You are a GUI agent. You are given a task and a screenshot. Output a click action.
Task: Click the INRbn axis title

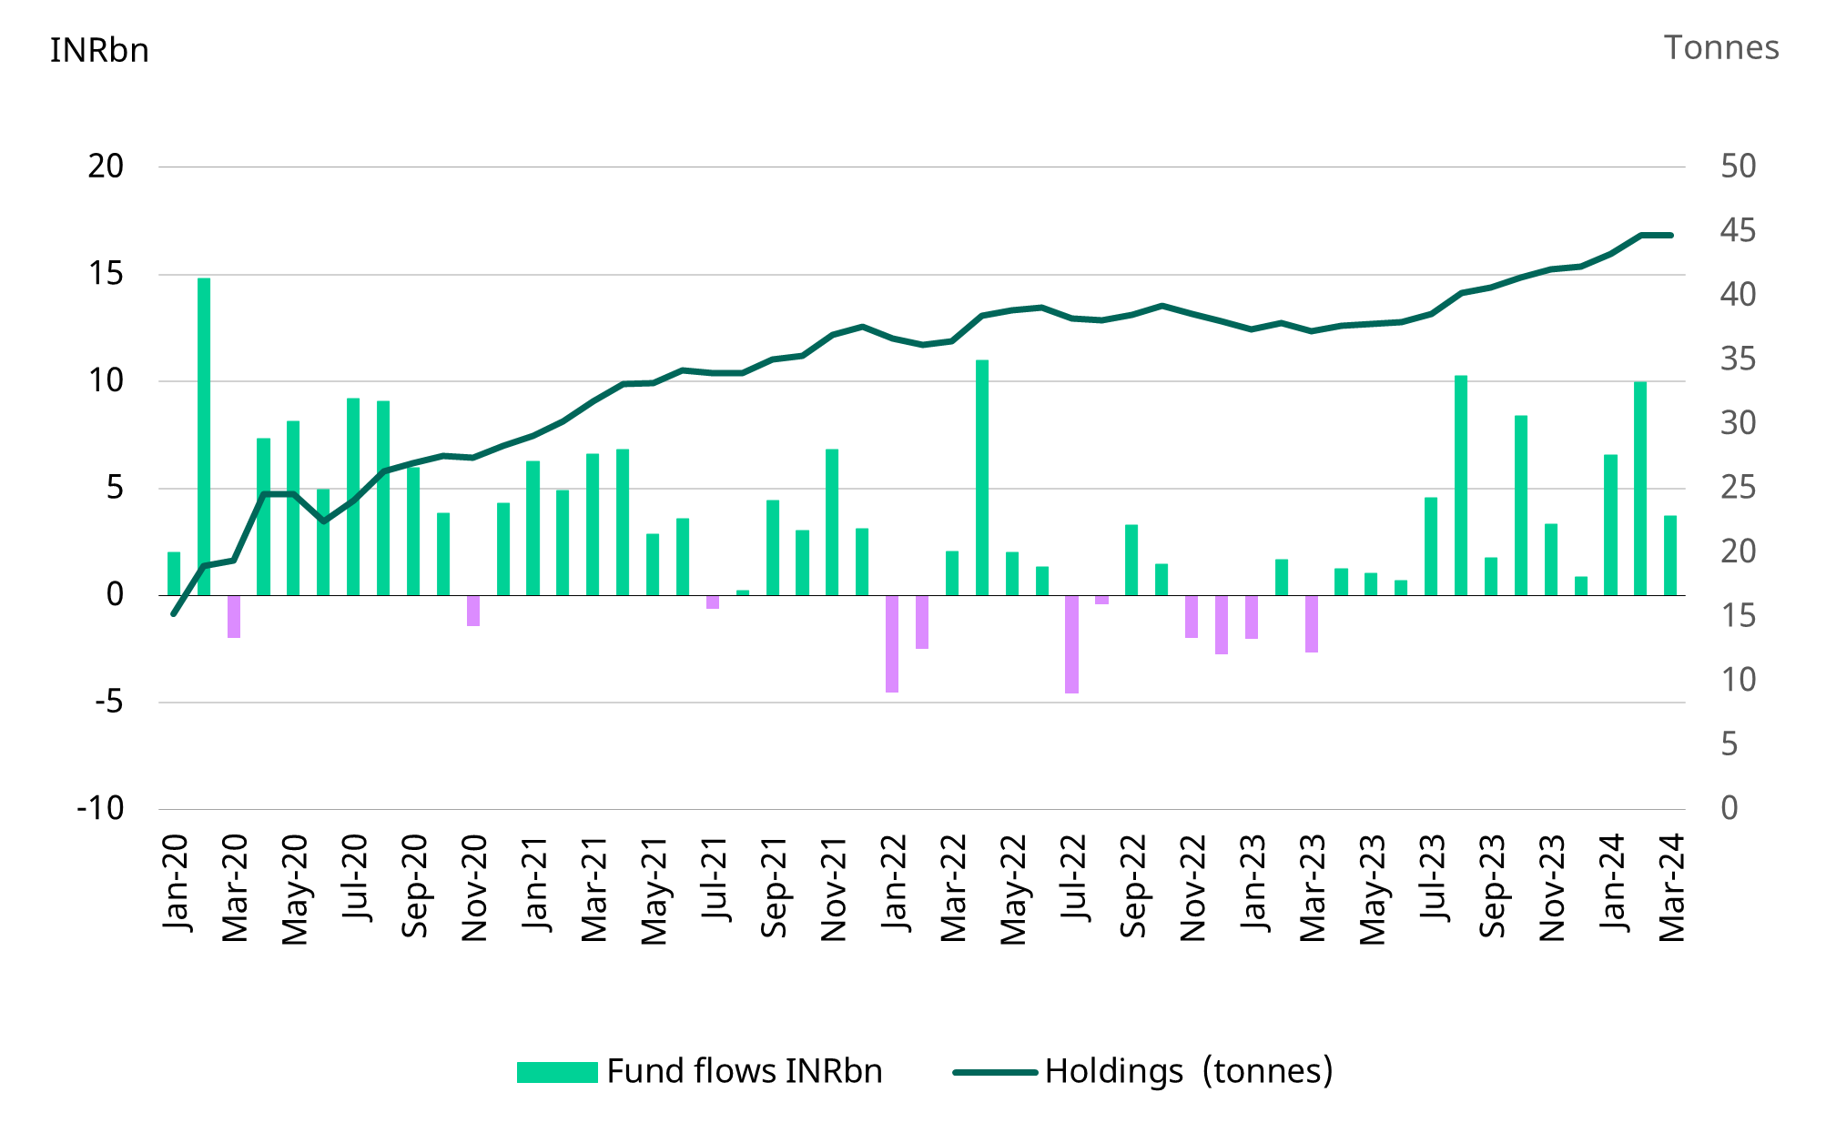point(100,50)
